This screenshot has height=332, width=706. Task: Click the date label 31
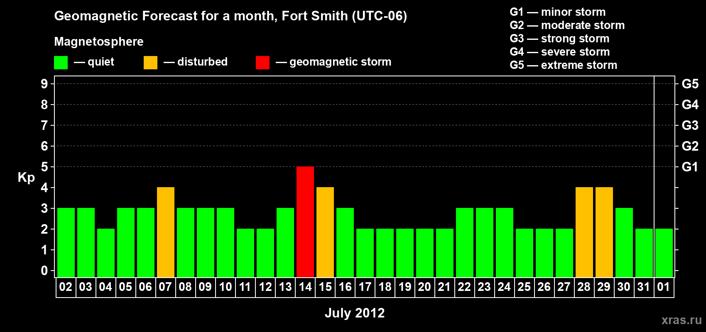644,287
